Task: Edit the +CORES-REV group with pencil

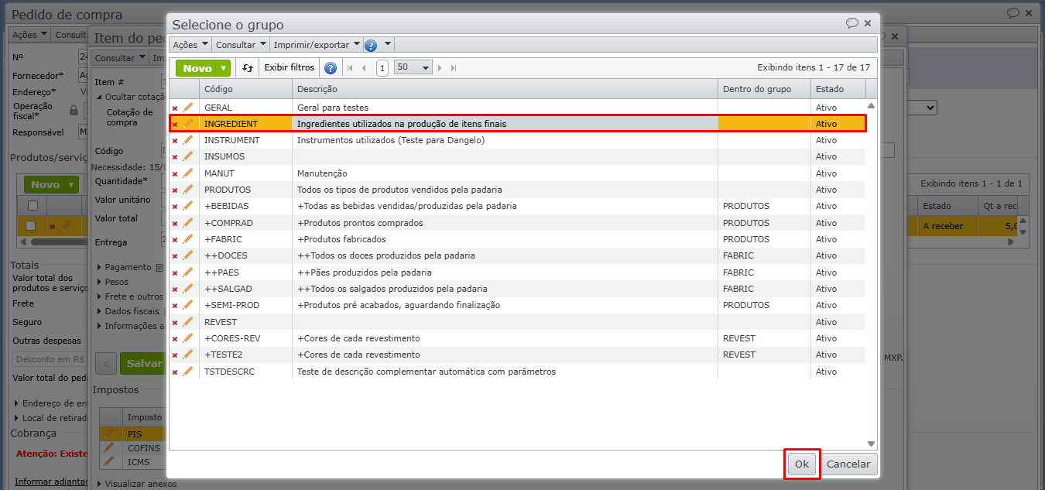Action: point(187,338)
